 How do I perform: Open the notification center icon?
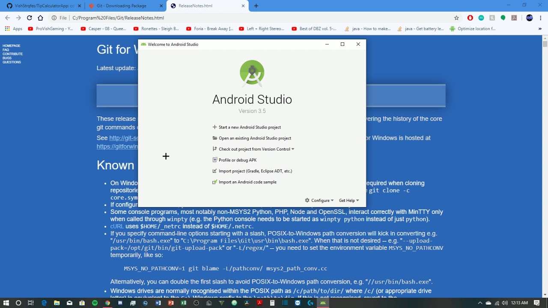[x=537, y=303]
